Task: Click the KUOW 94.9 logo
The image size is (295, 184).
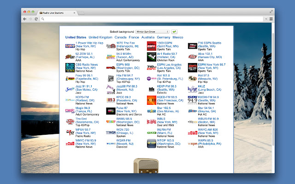Action: tap(193, 100)
